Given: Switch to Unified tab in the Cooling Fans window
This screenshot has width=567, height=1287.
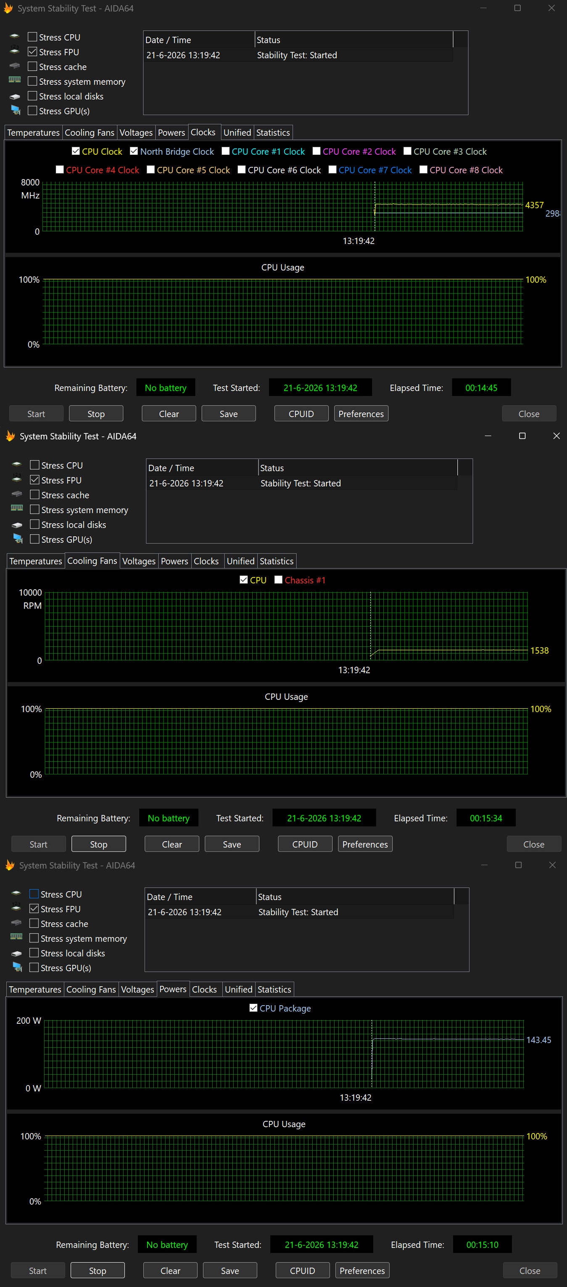Looking at the screenshot, I should click(x=240, y=561).
